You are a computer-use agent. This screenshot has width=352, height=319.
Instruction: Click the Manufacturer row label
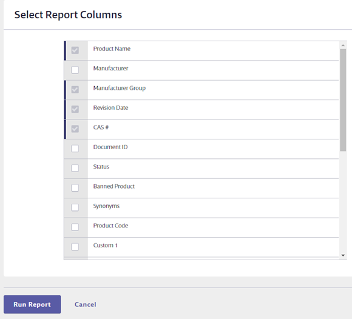110,69
